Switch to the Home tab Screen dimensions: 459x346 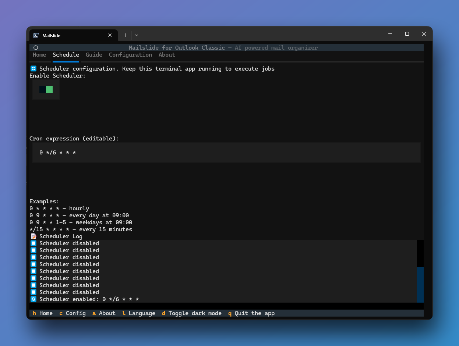39,55
